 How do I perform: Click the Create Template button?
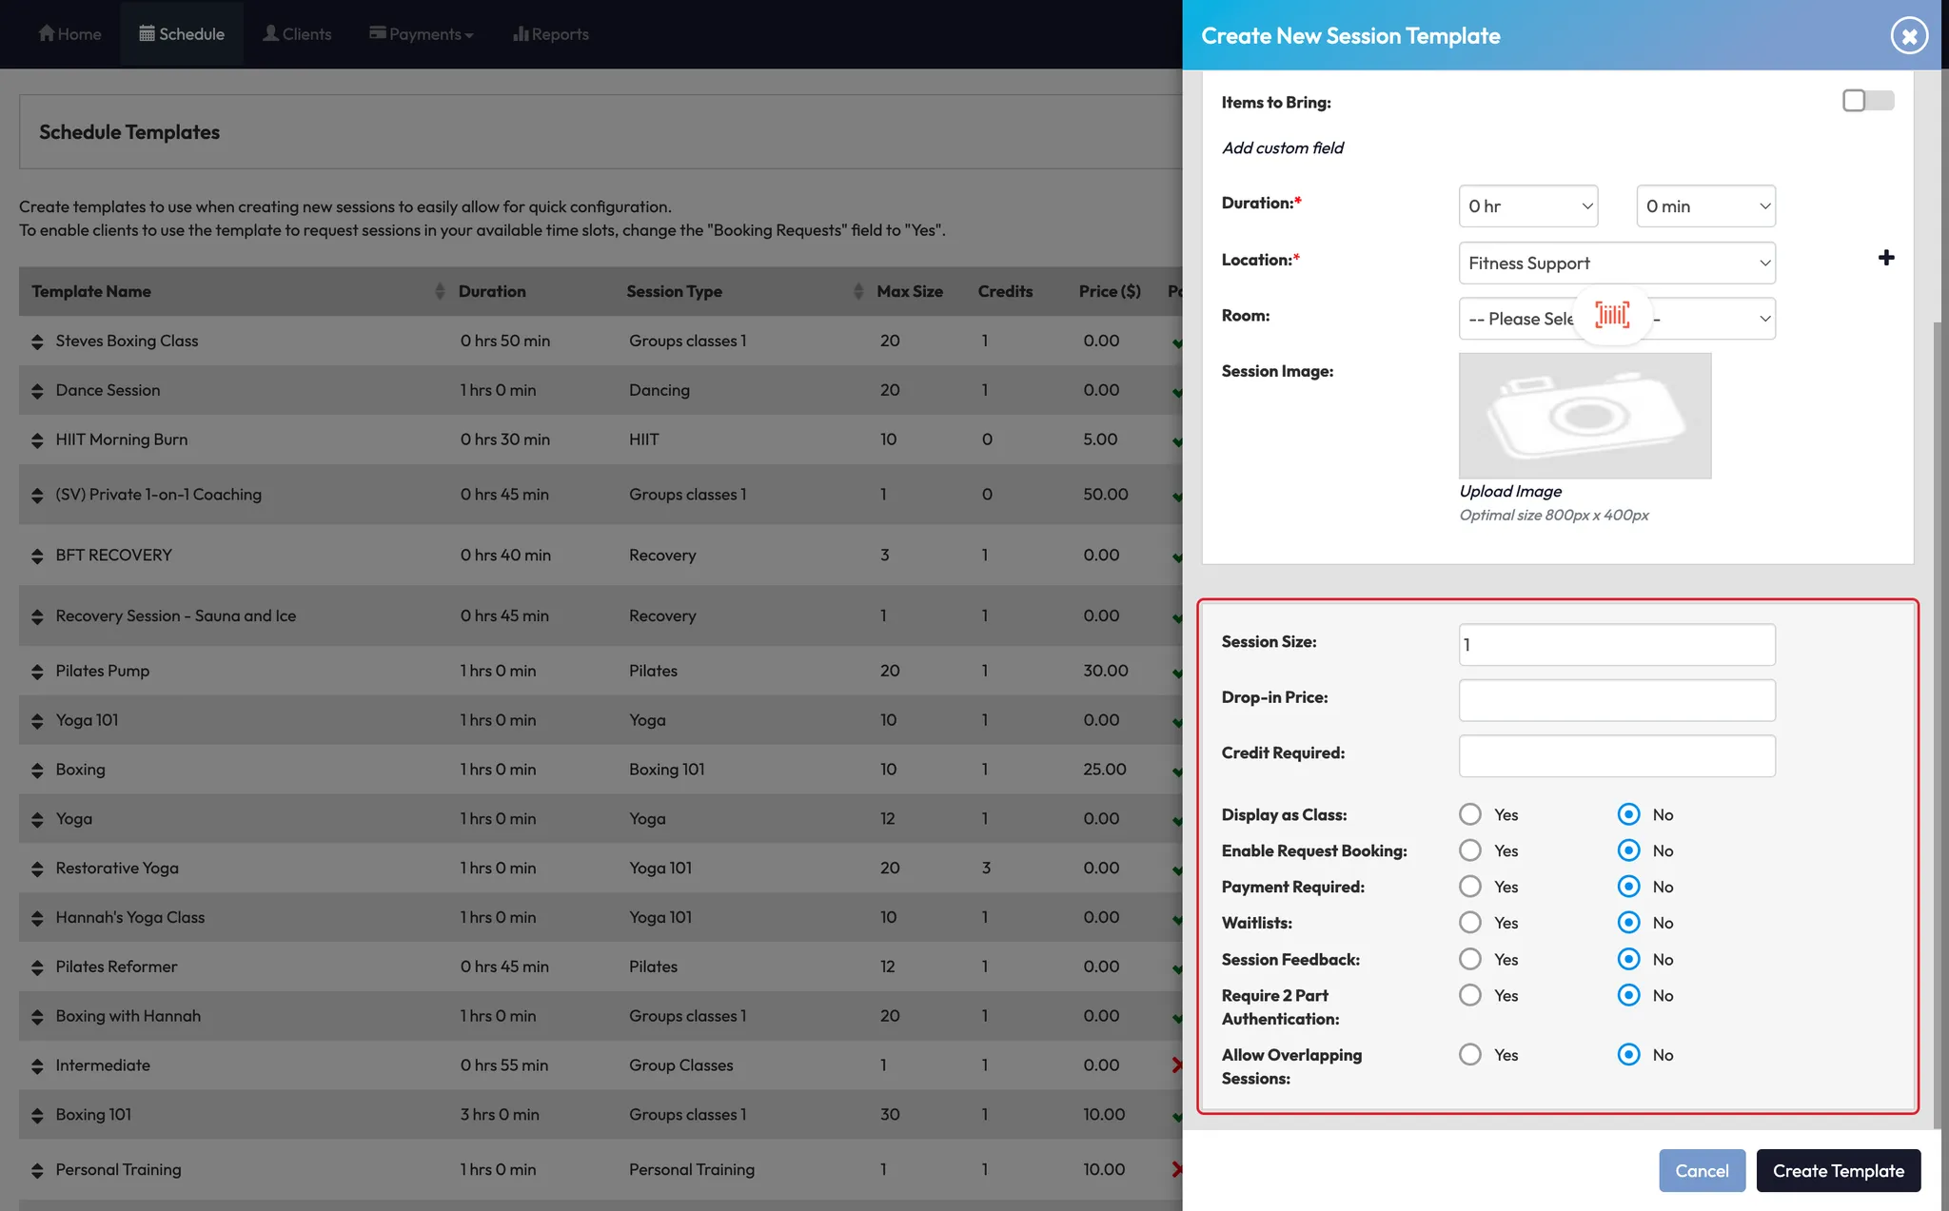pos(1838,1171)
